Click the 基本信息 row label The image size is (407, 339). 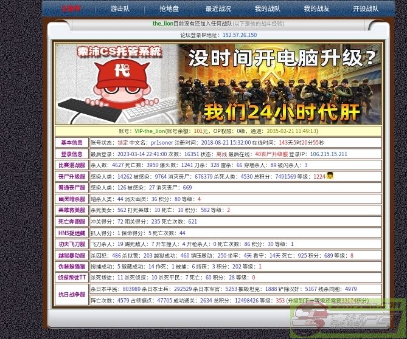click(x=72, y=143)
